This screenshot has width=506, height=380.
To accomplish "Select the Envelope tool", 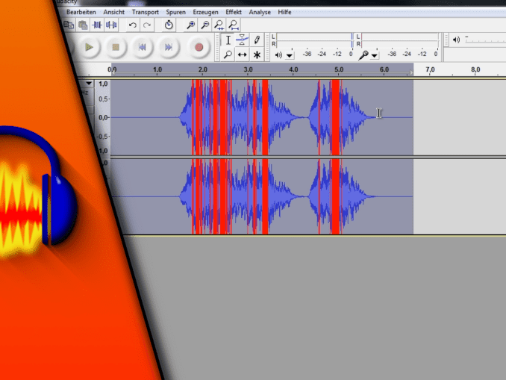I will point(243,40).
